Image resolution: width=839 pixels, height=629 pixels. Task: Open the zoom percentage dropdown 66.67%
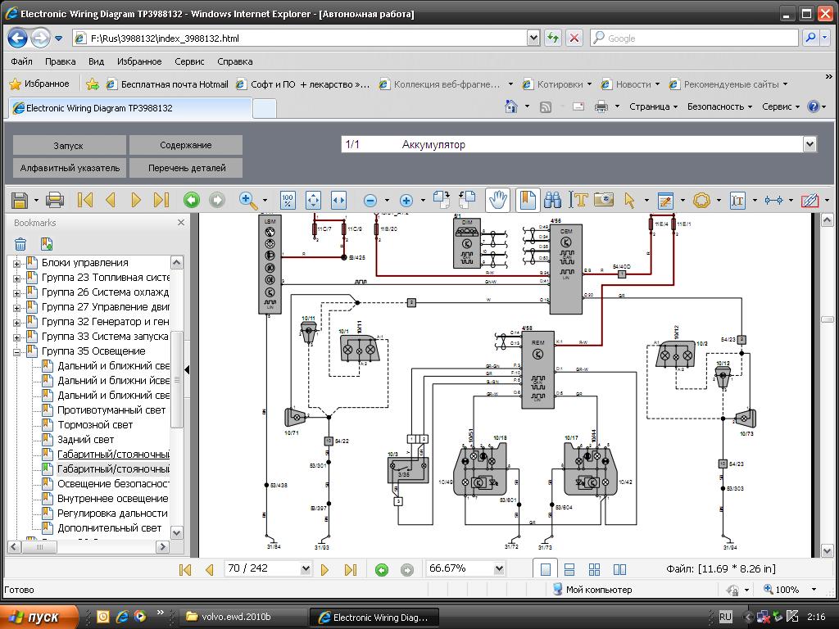(x=499, y=569)
